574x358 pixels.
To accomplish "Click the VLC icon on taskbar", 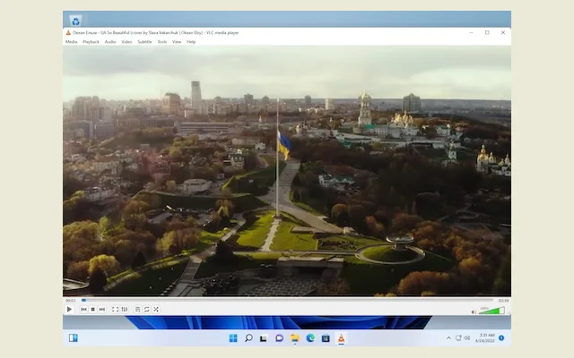I will pos(341,338).
